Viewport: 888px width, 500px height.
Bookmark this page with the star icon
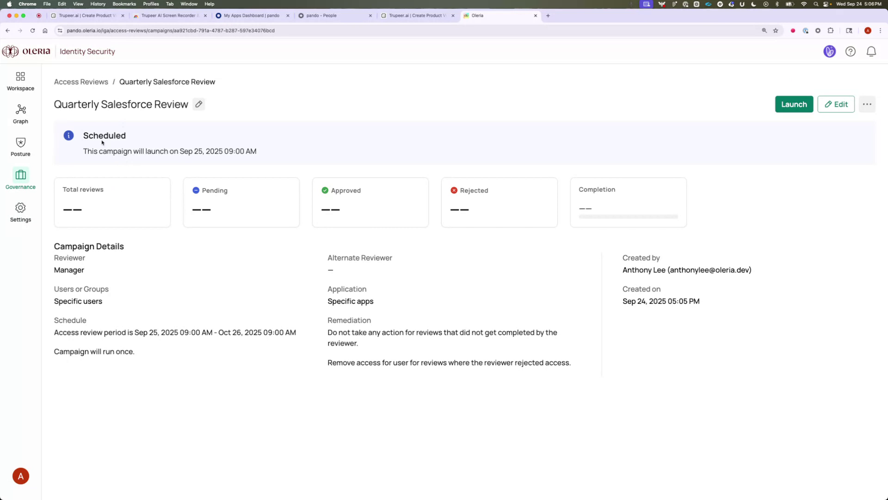[x=776, y=31]
